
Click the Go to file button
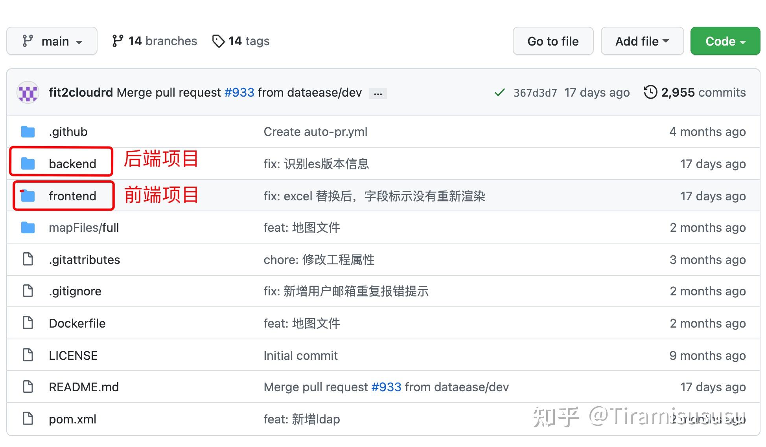coord(553,40)
